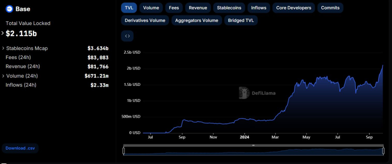Click the $2.115b total value figure

coord(21,34)
